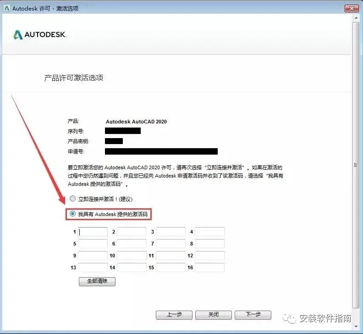Image resolution: width=363 pixels, height=334 pixels.
Task: Click the 申请号 label
Action: 76,151
